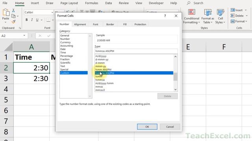Open the Border tab in dialog

tap(110, 24)
